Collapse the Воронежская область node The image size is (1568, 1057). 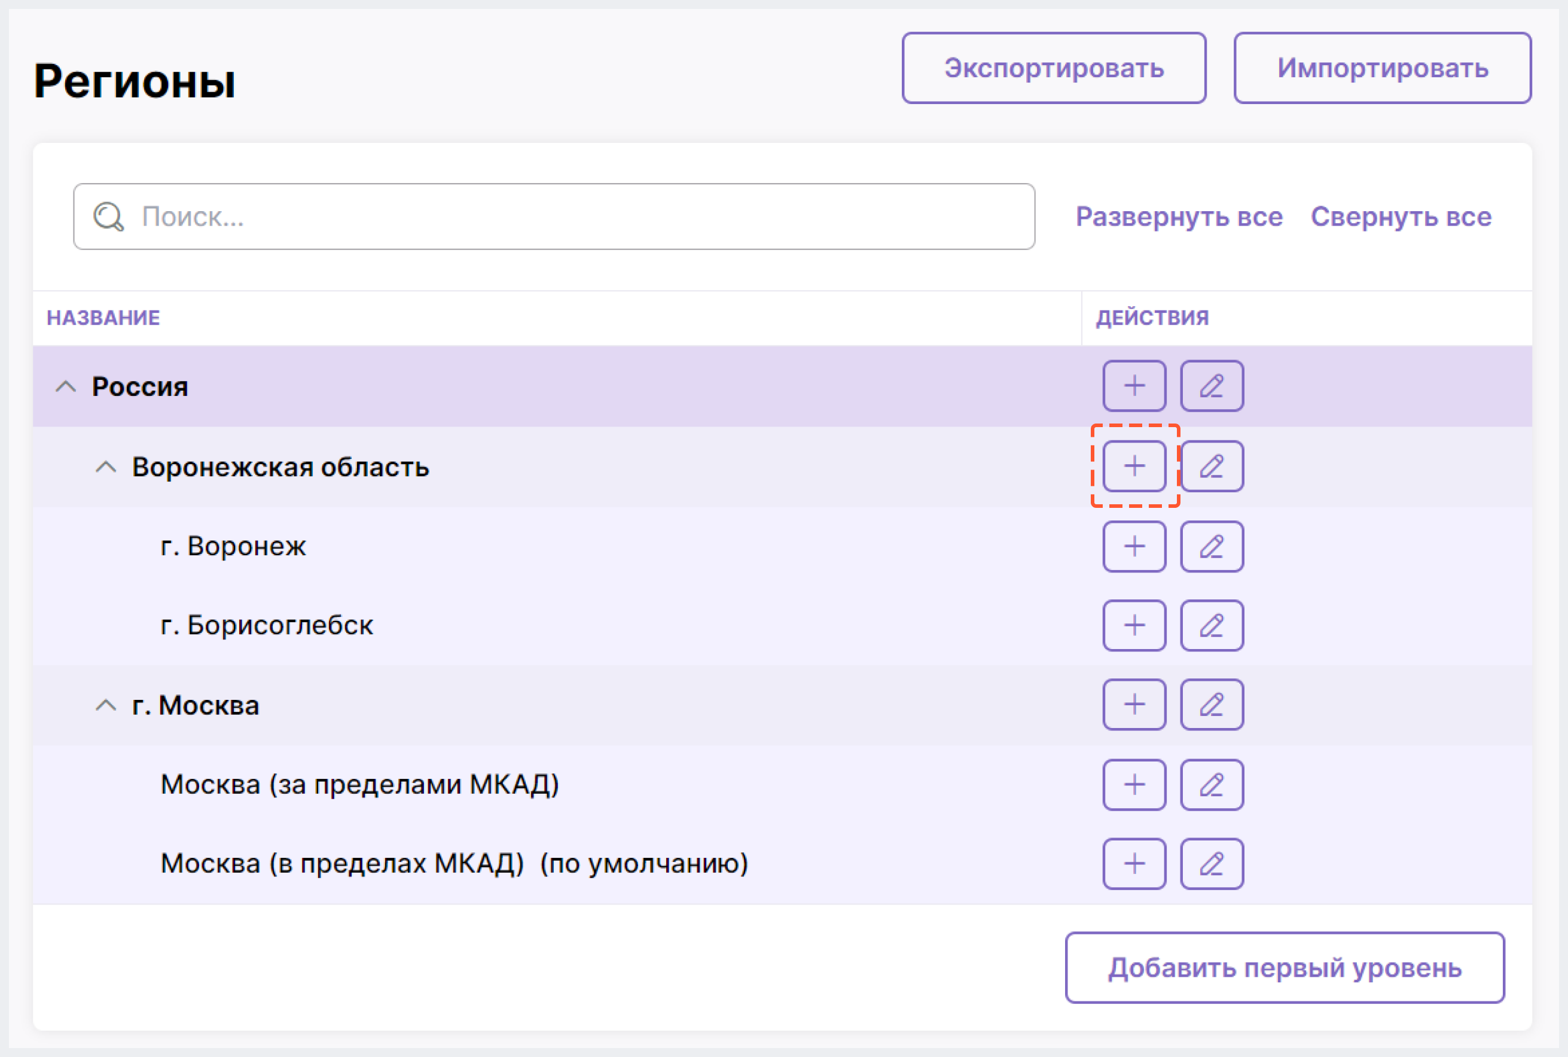tap(106, 467)
